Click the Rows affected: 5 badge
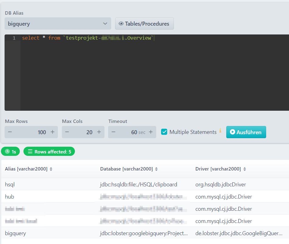This screenshot has width=289, height=244. [x=49, y=152]
